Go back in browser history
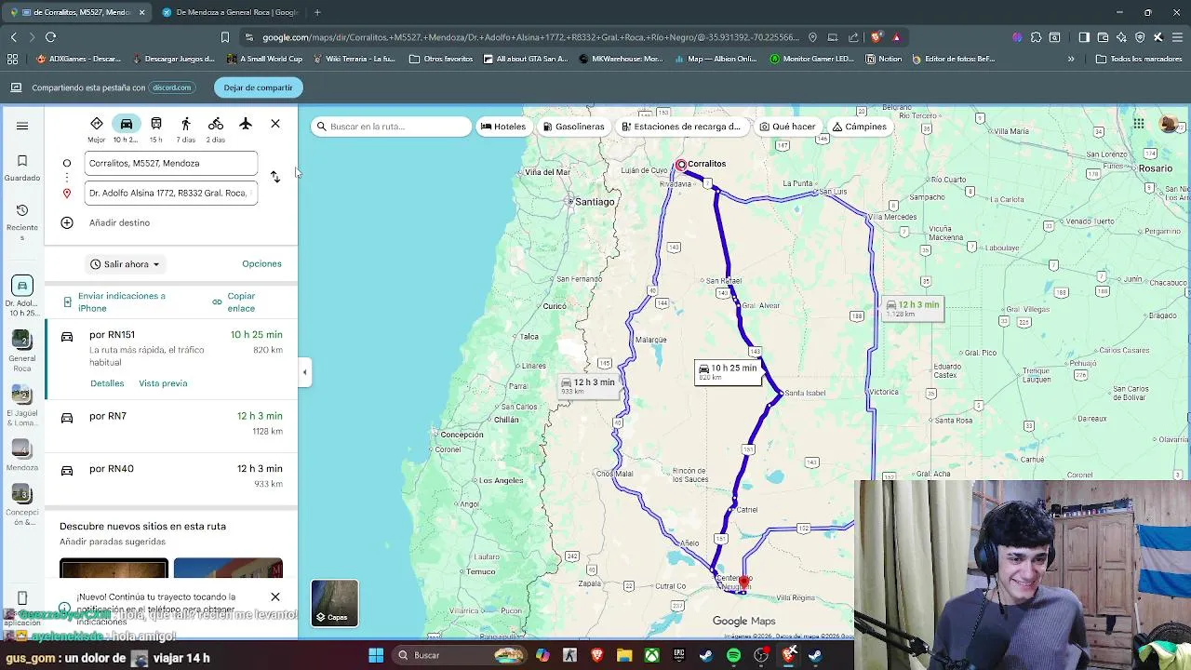The height and width of the screenshot is (670, 1191). (x=13, y=37)
